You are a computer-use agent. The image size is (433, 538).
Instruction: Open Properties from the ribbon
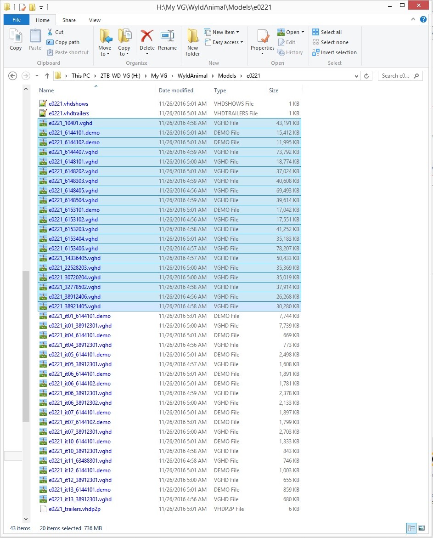point(263,40)
